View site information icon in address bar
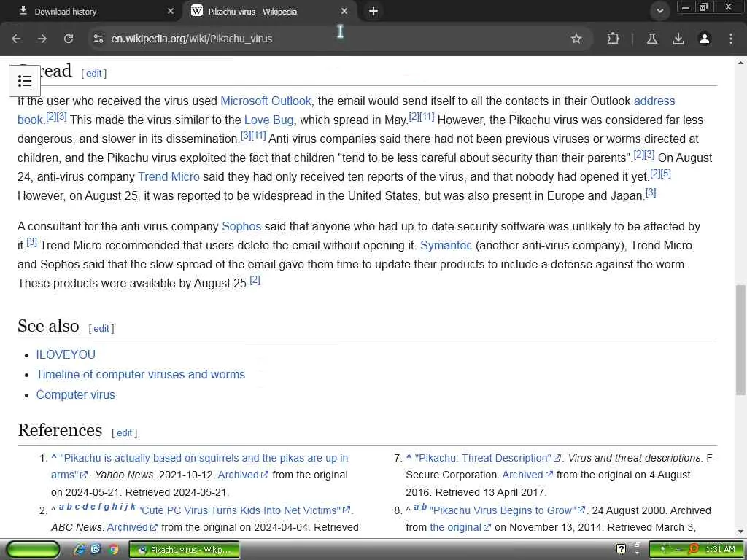747x560 pixels. [98, 39]
